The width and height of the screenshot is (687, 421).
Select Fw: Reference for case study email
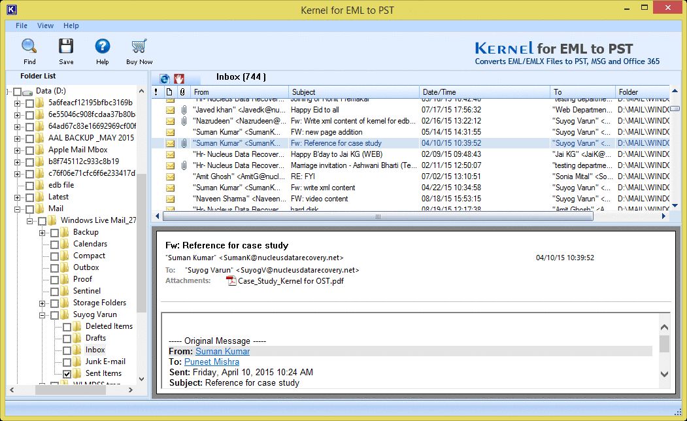point(411,143)
